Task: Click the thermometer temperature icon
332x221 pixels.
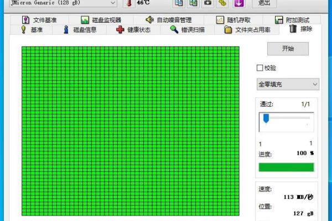Action: pos(128,3)
